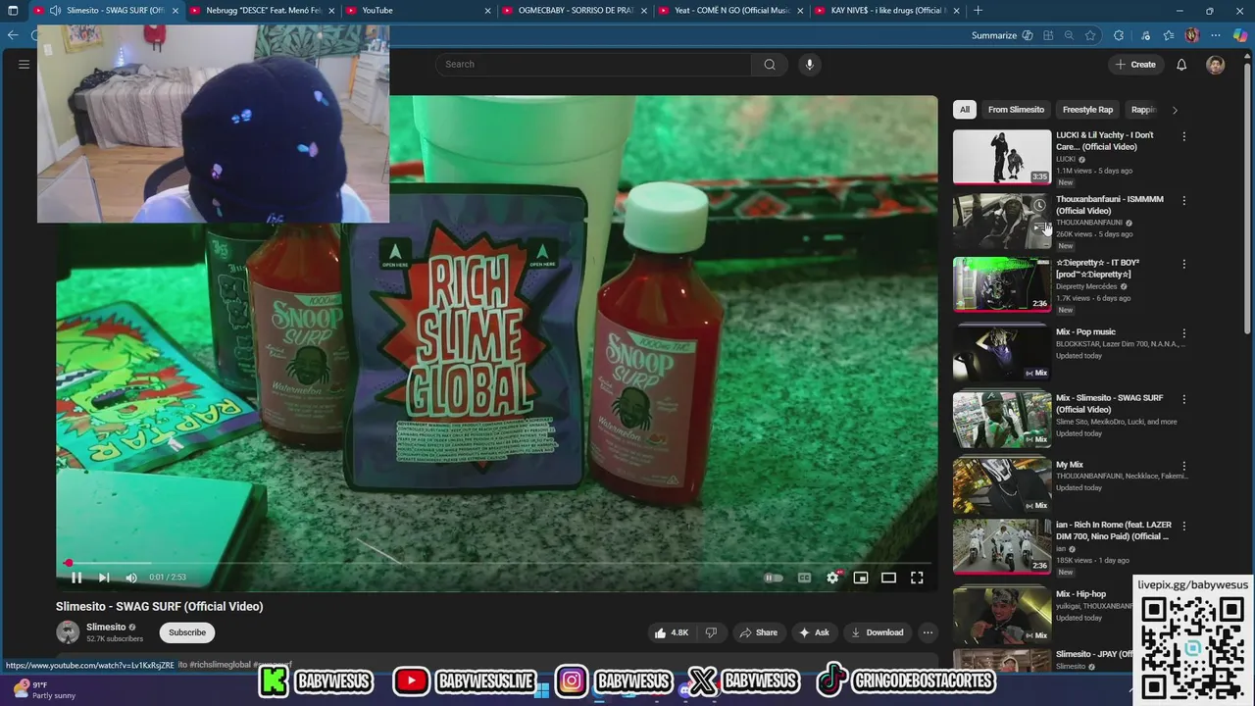
Task: Open more actions menu below video
Action: [928, 632]
